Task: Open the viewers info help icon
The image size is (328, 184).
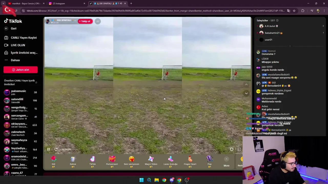Action: pos(277,20)
